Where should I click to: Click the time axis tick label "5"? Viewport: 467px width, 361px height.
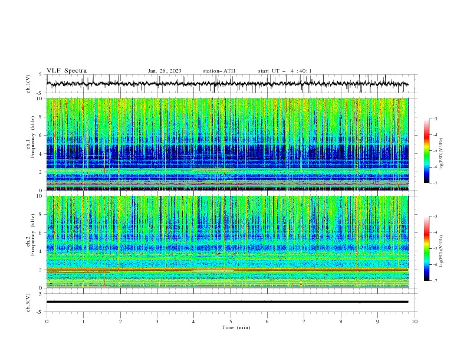pos(231,321)
